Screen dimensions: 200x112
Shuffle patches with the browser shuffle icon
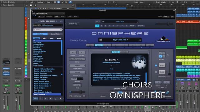point(41,99)
